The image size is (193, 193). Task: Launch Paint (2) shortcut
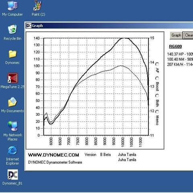tap(38, 8)
